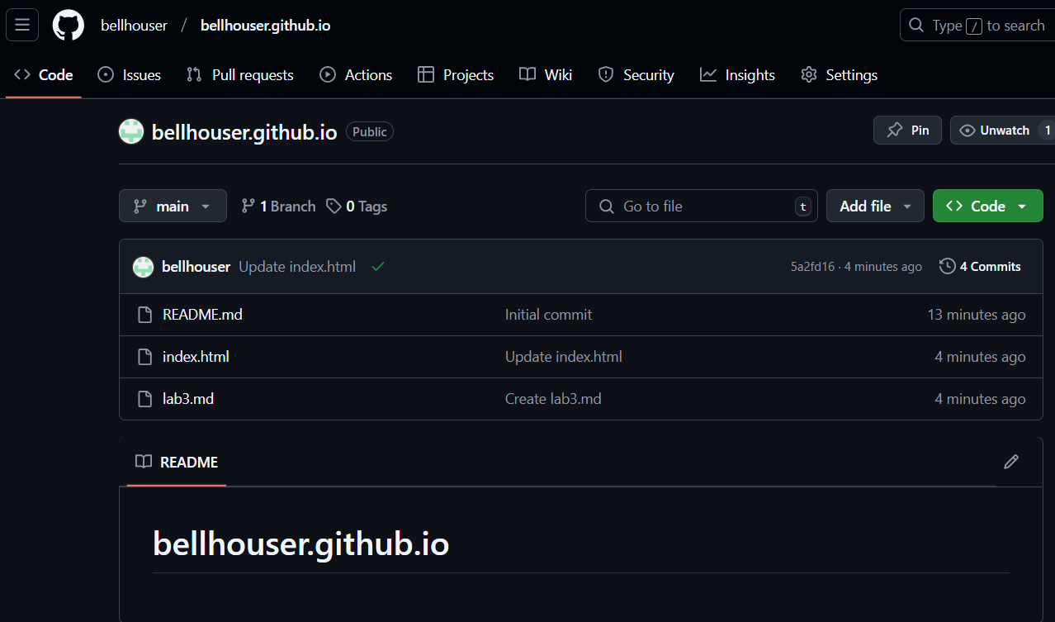Click the GitHub logo home icon
This screenshot has height=622, width=1055.
point(69,25)
